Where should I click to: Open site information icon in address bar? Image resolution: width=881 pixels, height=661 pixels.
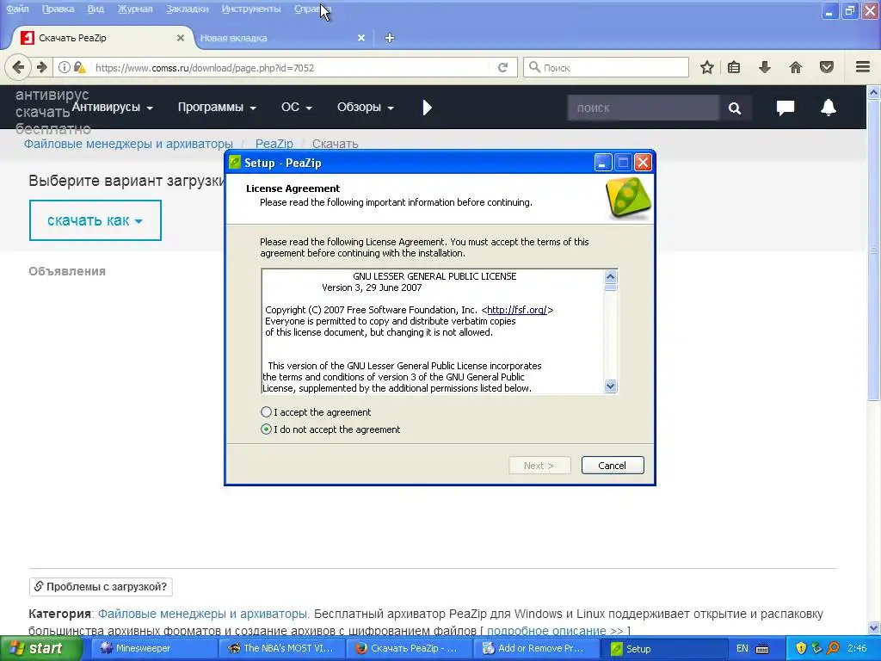click(x=64, y=67)
